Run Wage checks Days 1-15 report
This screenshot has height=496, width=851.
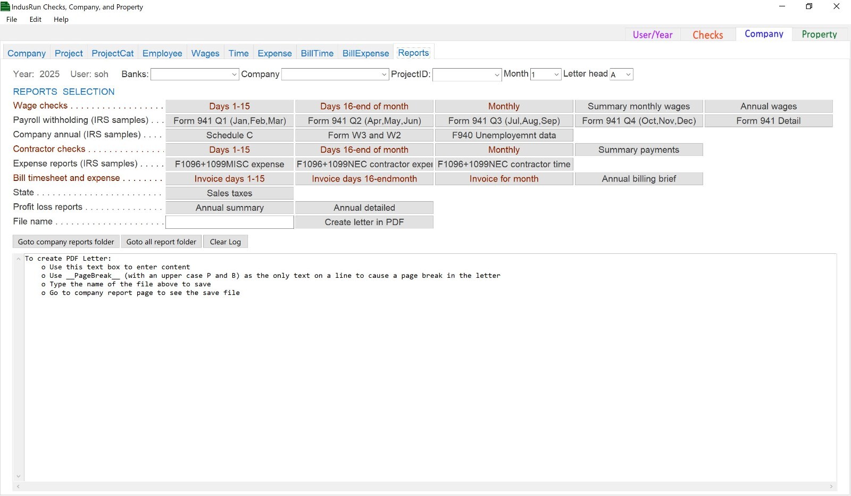pyautogui.click(x=230, y=106)
